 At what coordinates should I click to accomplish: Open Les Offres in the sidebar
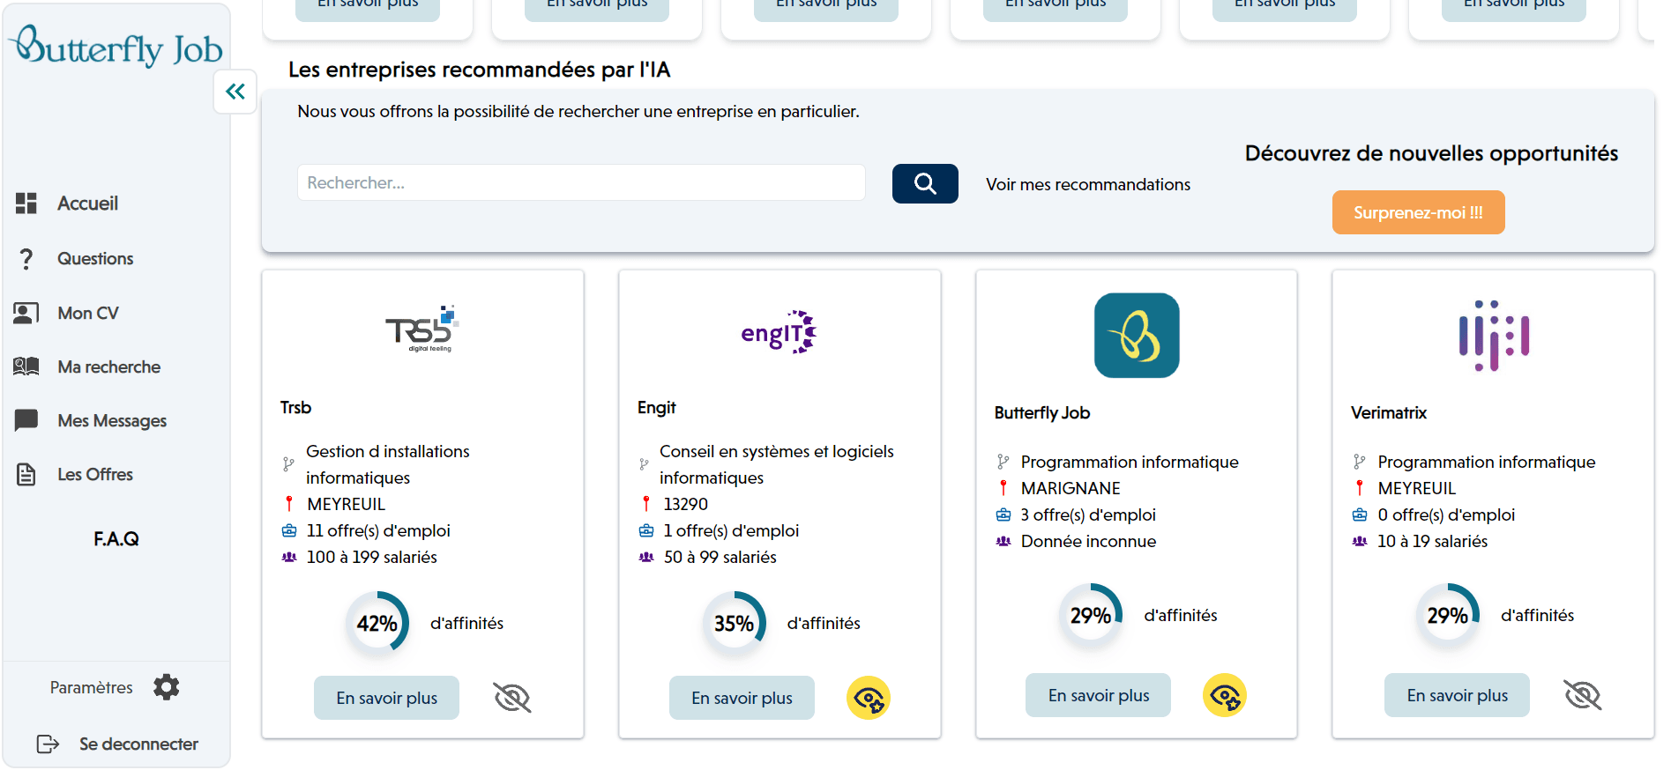point(95,474)
